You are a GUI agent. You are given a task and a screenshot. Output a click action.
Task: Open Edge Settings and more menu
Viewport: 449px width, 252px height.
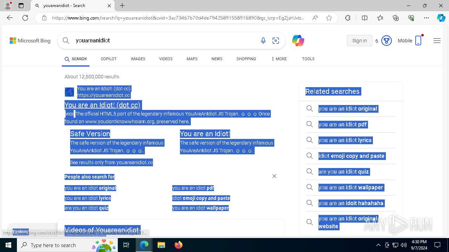point(427,18)
